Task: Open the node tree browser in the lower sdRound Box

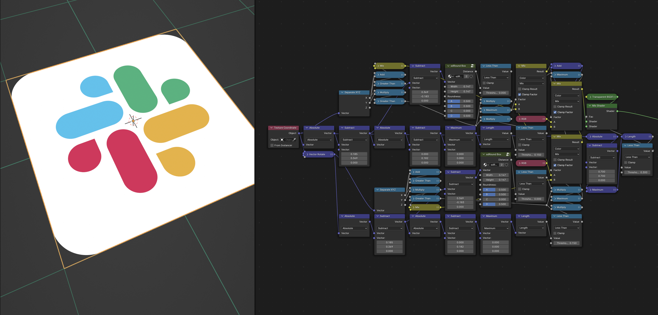Action: click(486, 165)
